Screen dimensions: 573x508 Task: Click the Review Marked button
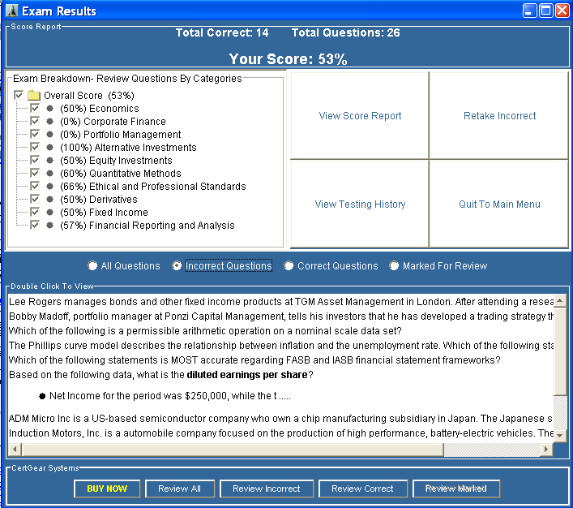[x=456, y=489]
